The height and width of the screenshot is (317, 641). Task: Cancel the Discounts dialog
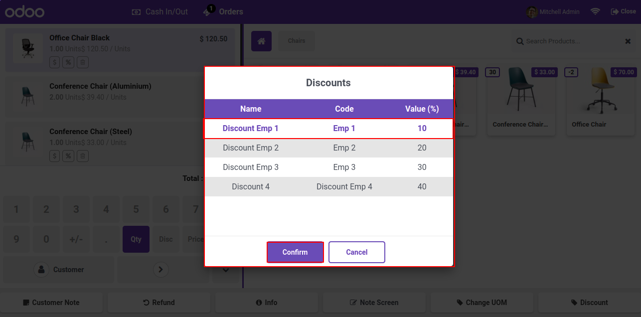pos(356,252)
